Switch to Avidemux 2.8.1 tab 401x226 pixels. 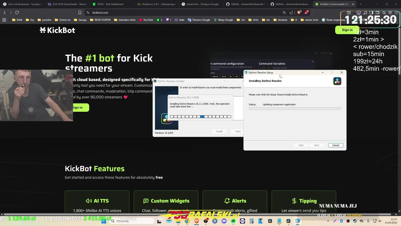pyautogui.click(x=157, y=4)
